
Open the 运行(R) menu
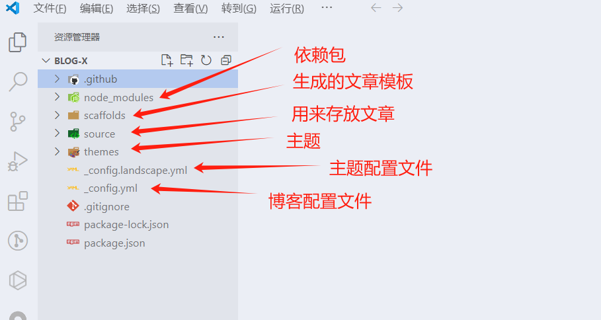(287, 9)
